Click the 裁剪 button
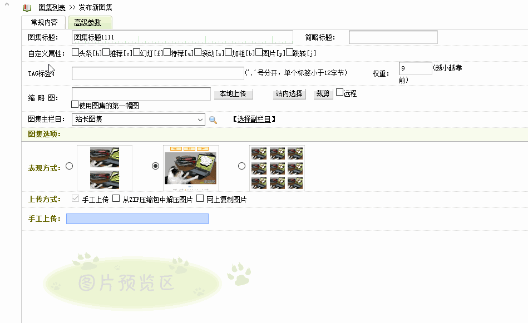Image resolution: width=528 pixels, height=323 pixels. pyautogui.click(x=323, y=94)
